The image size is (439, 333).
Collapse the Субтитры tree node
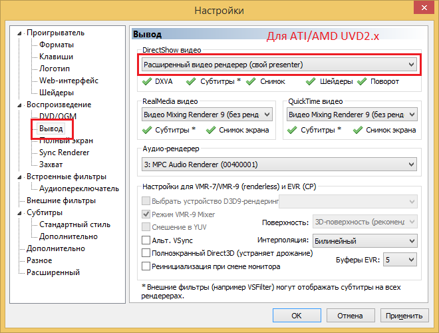click(x=19, y=213)
